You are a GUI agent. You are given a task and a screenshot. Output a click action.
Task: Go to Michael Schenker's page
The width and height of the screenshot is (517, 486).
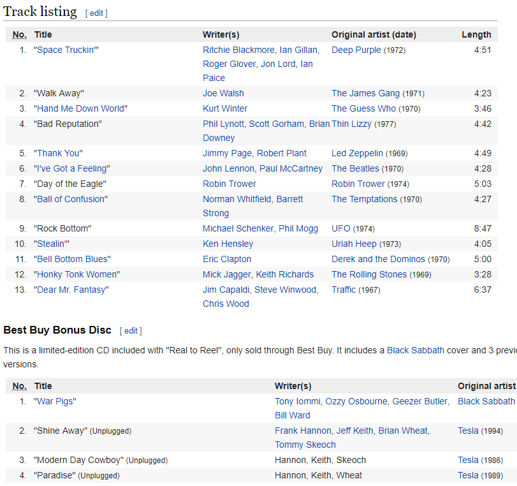click(238, 228)
